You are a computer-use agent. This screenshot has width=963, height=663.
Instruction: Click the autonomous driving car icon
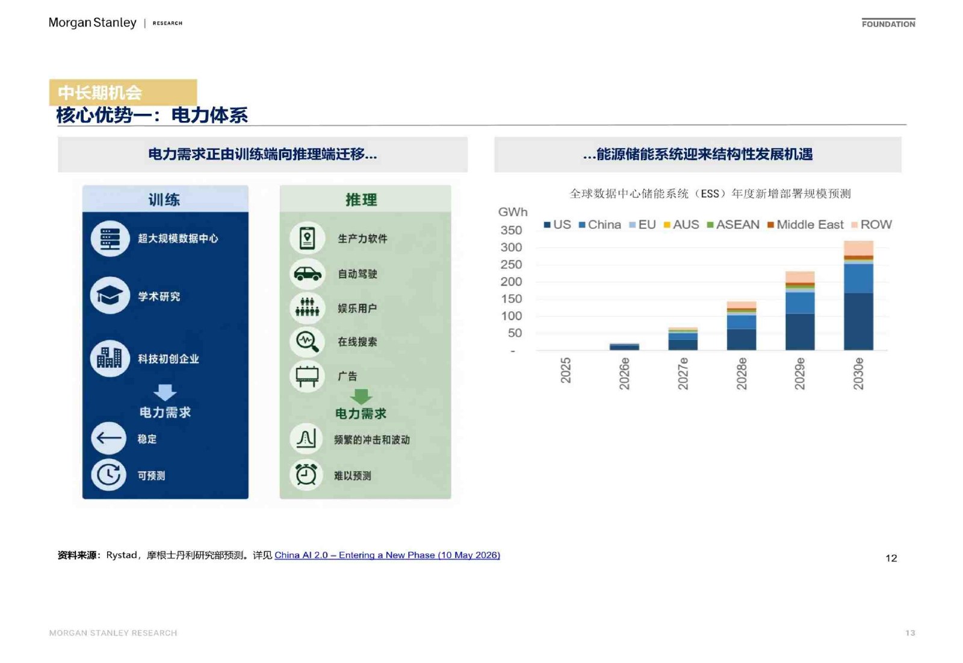(x=308, y=274)
